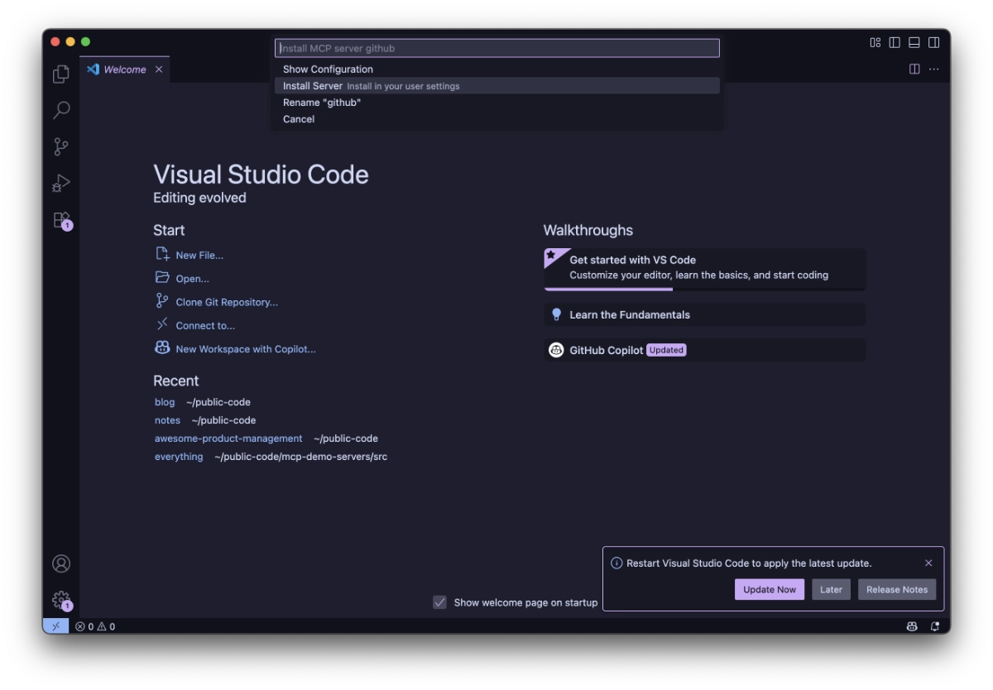Open the New File... link
This screenshot has height=690, width=993.
(x=199, y=256)
